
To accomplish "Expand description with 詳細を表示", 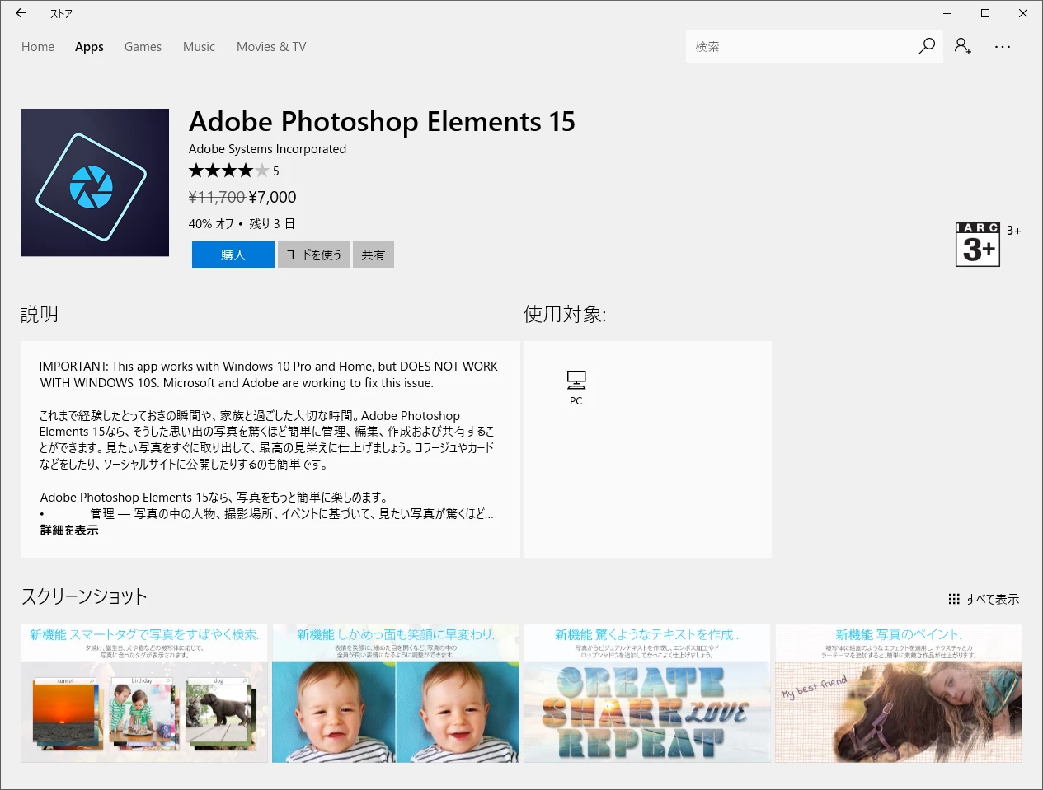I will tap(69, 531).
